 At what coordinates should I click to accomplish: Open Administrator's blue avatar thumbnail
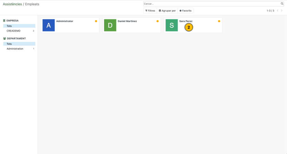coord(48,25)
